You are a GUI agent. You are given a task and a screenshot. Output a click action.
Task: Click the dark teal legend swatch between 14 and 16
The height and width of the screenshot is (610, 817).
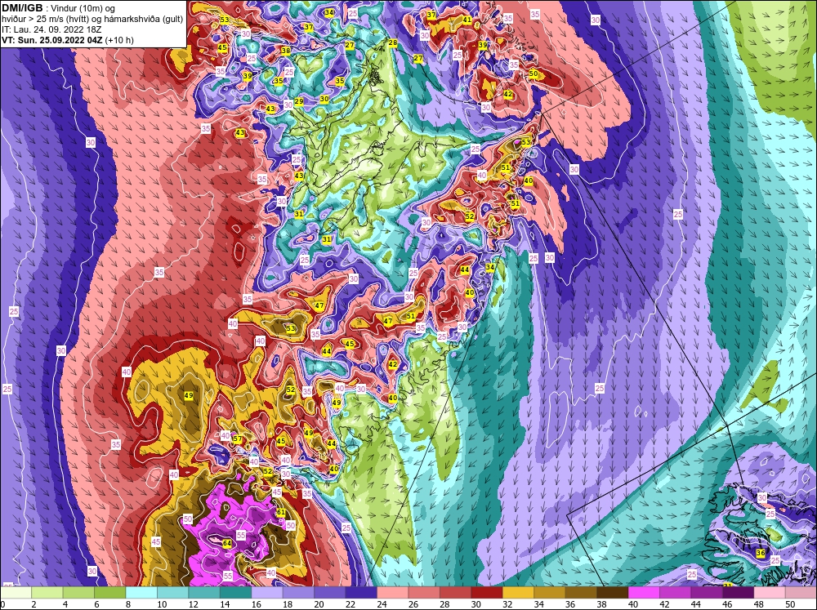236,592
